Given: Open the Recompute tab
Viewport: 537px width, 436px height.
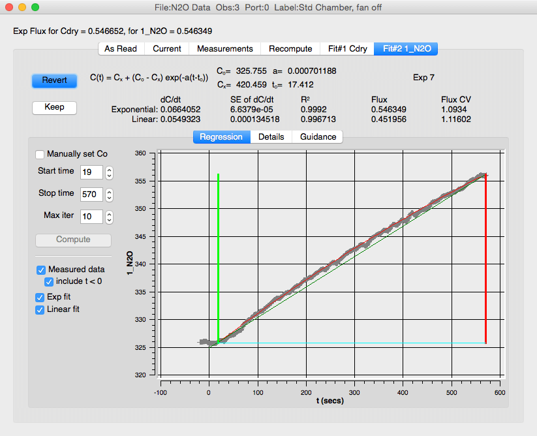Looking at the screenshot, I should coord(290,49).
